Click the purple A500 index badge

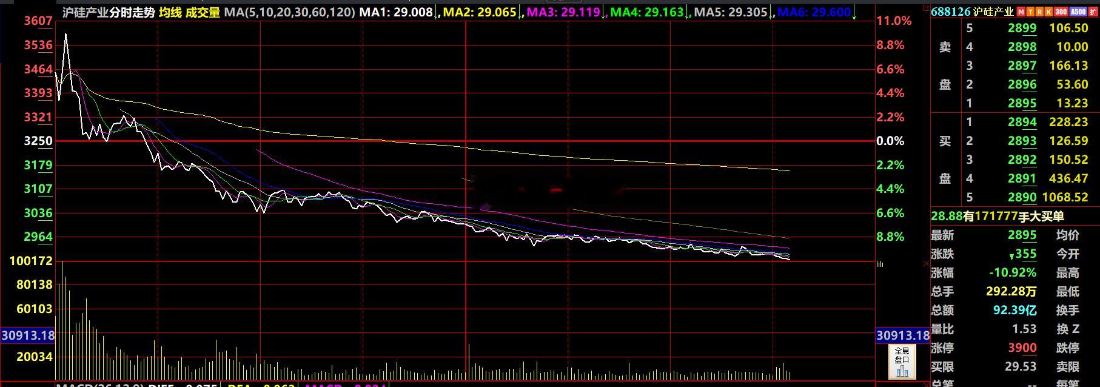click(1078, 12)
